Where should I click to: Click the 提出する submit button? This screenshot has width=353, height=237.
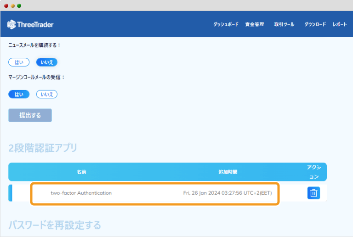[30, 115]
